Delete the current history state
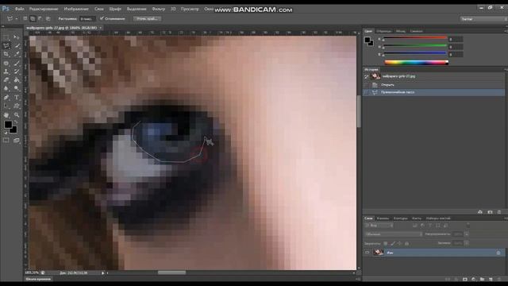The width and height of the screenshot is (508, 286). point(499,212)
